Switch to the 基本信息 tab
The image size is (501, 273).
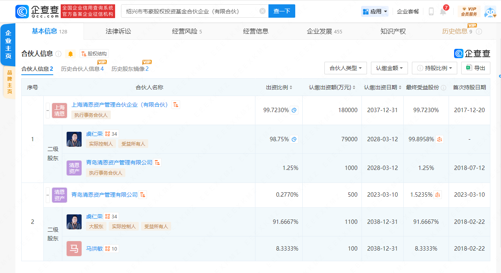[50, 31]
